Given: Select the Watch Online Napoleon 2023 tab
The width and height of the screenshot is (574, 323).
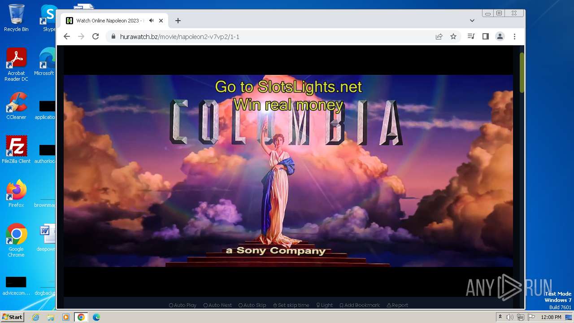Looking at the screenshot, I should [x=115, y=21].
